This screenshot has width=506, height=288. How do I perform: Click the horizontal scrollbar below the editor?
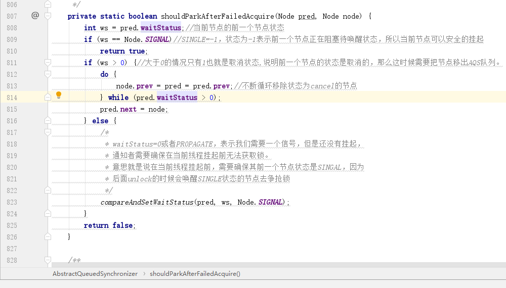pyautogui.click(x=279, y=265)
